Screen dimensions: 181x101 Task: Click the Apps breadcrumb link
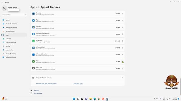pos(33,7)
